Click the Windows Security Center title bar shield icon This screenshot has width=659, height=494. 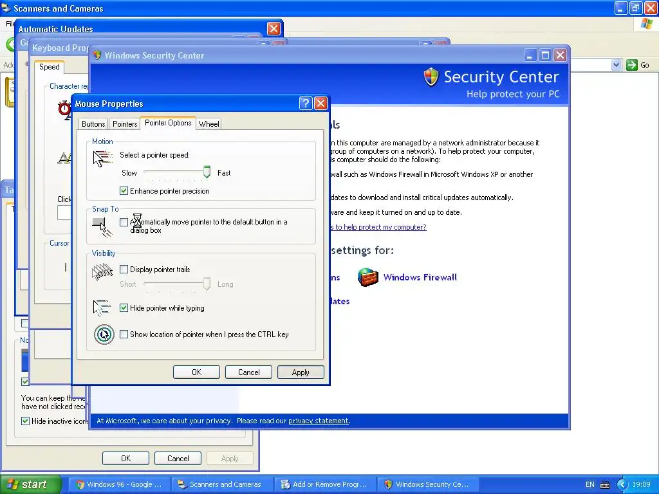click(x=97, y=55)
